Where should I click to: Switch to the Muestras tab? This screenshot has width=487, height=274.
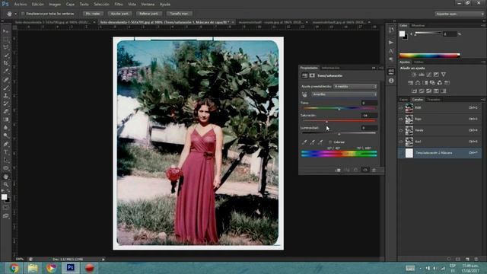pyautogui.click(x=418, y=25)
